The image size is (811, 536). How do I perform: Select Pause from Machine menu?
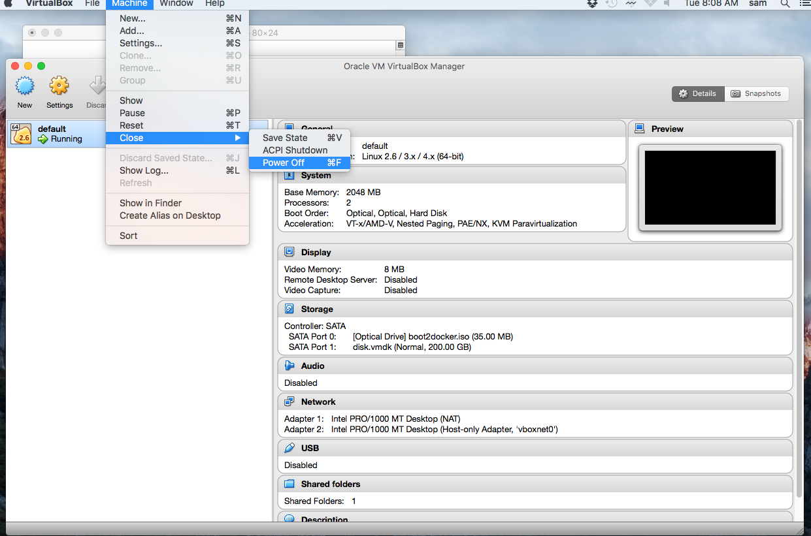(177, 113)
